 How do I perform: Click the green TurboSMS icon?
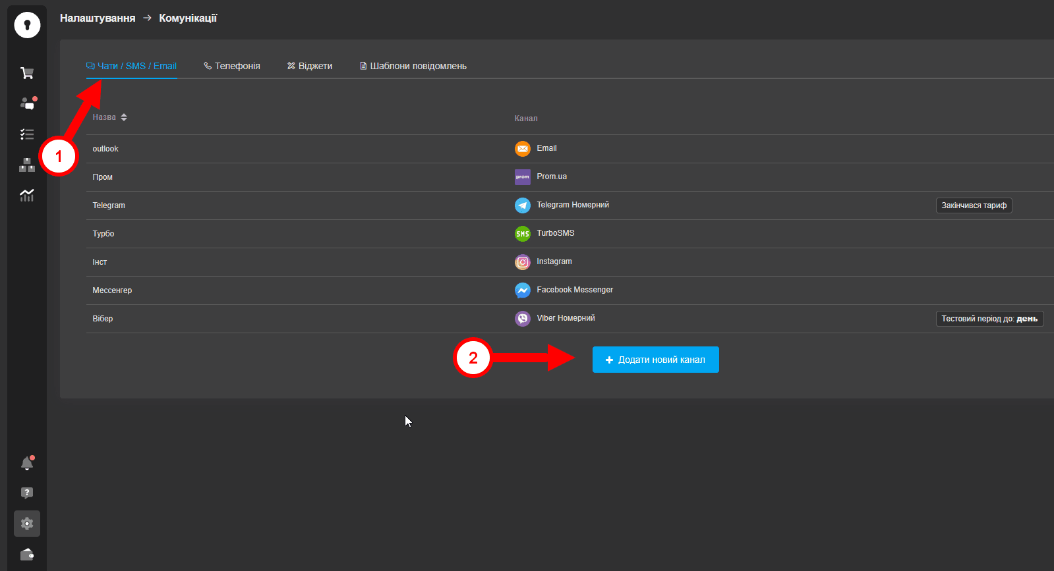(x=523, y=234)
